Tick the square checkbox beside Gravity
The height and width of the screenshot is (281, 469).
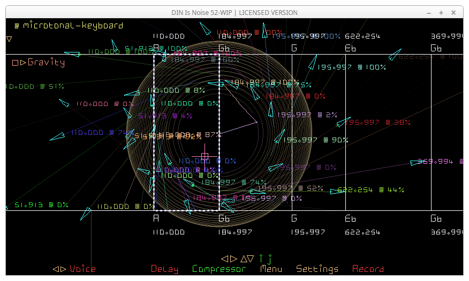(x=16, y=63)
